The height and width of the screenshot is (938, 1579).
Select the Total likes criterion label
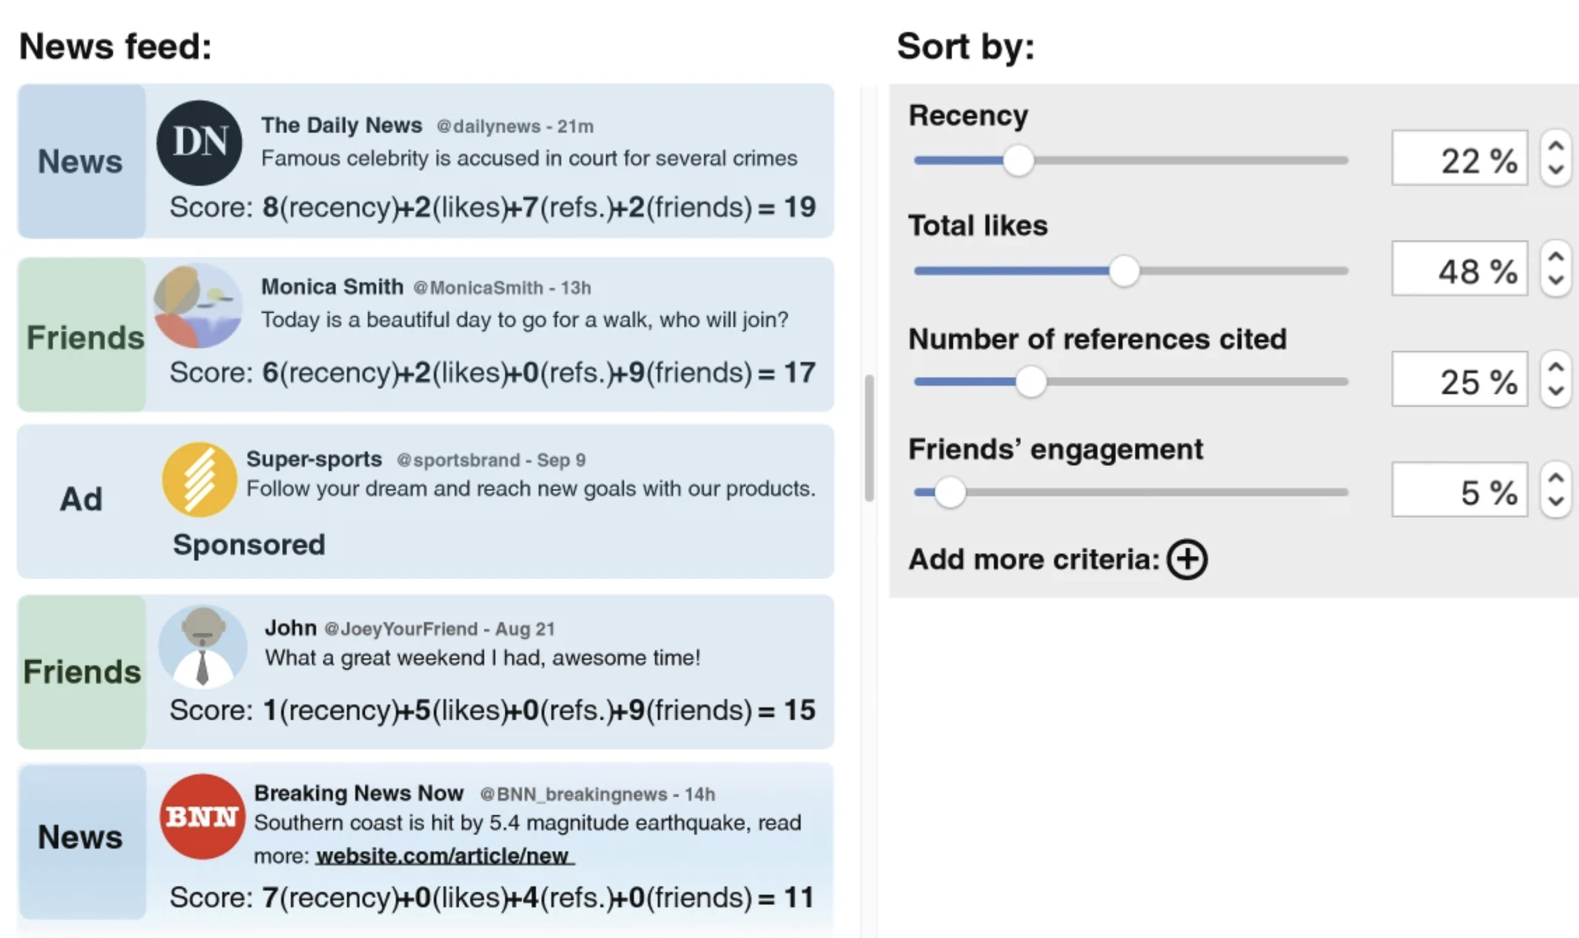(x=978, y=225)
